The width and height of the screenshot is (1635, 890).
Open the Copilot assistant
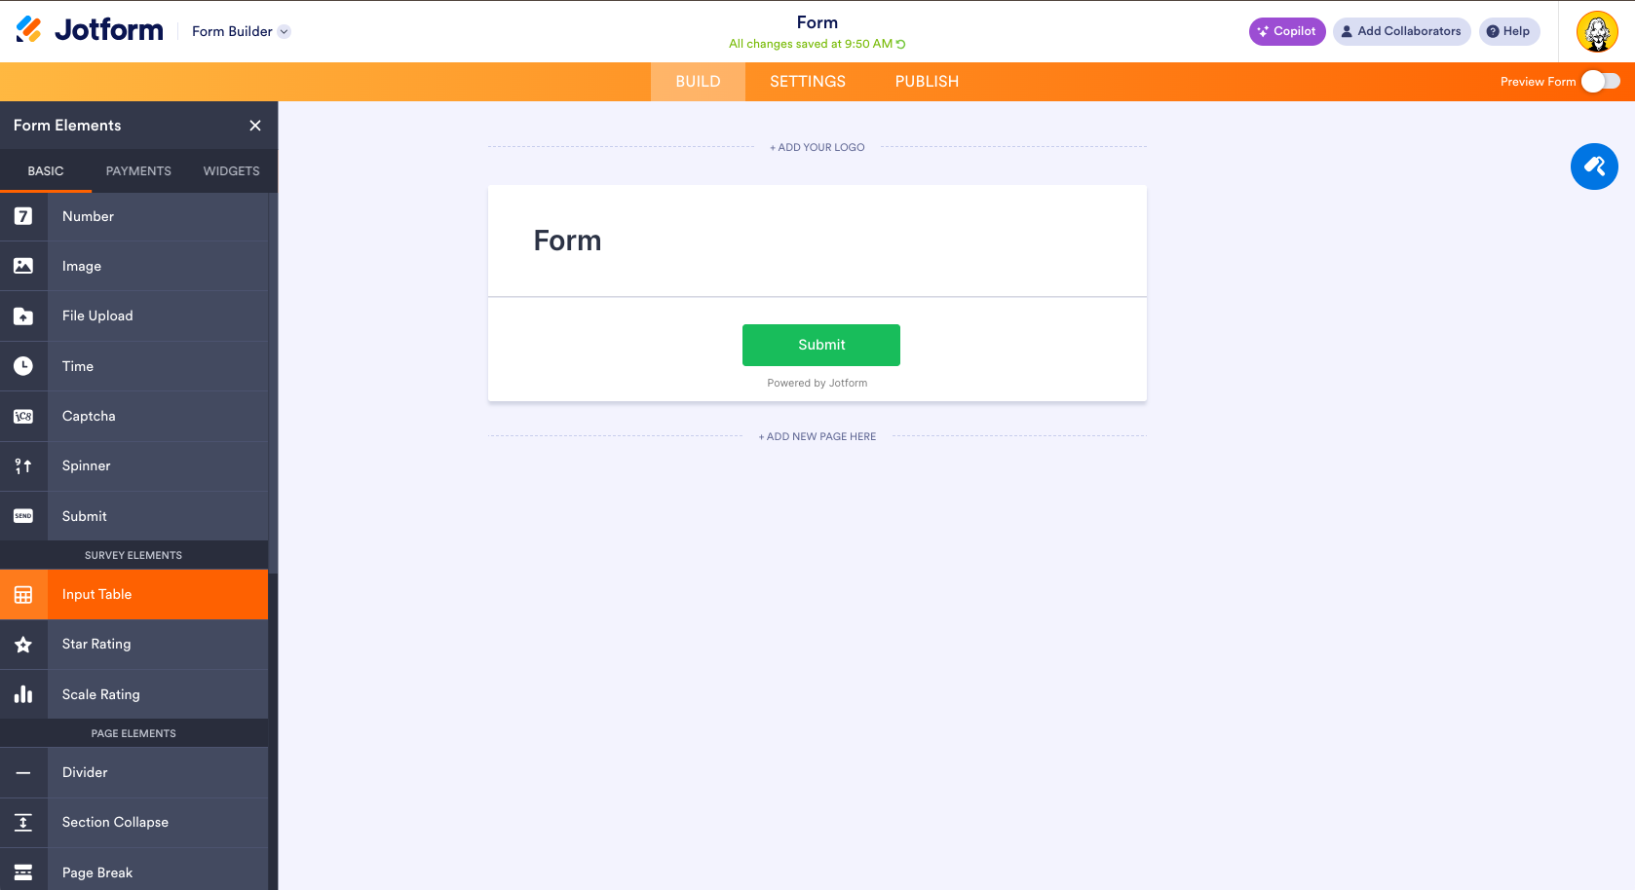pos(1287,31)
